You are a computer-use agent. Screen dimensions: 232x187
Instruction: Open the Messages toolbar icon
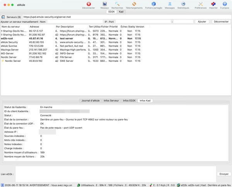tap(170, 4)
